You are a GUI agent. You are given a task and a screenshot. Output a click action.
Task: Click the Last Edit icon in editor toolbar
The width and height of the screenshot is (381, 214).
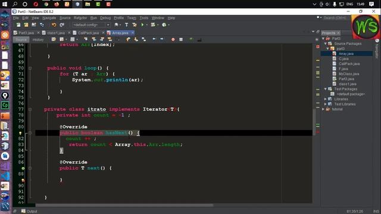(54, 39)
